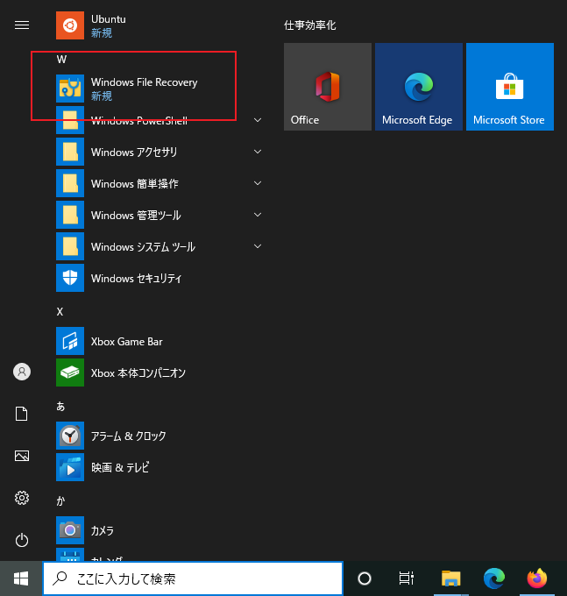Image resolution: width=567 pixels, height=596 pixels.
Task: Expand the Windows PowerShell folder
Action: [258, 120]
